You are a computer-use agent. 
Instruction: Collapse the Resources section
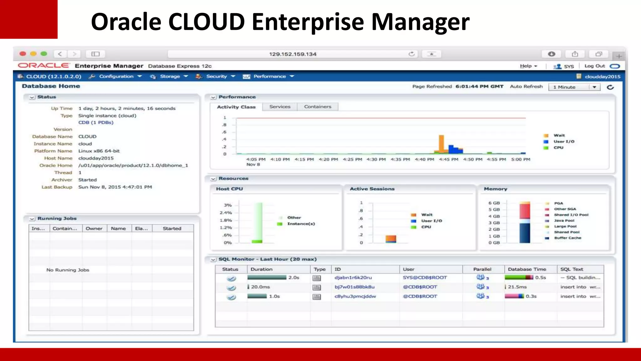point(213,179)
